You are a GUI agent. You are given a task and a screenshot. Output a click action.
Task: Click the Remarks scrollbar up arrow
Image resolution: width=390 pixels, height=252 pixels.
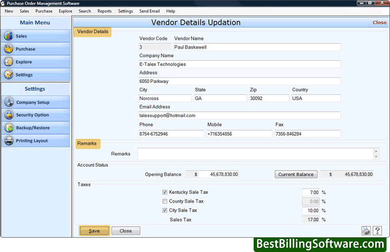coord(376,151)
